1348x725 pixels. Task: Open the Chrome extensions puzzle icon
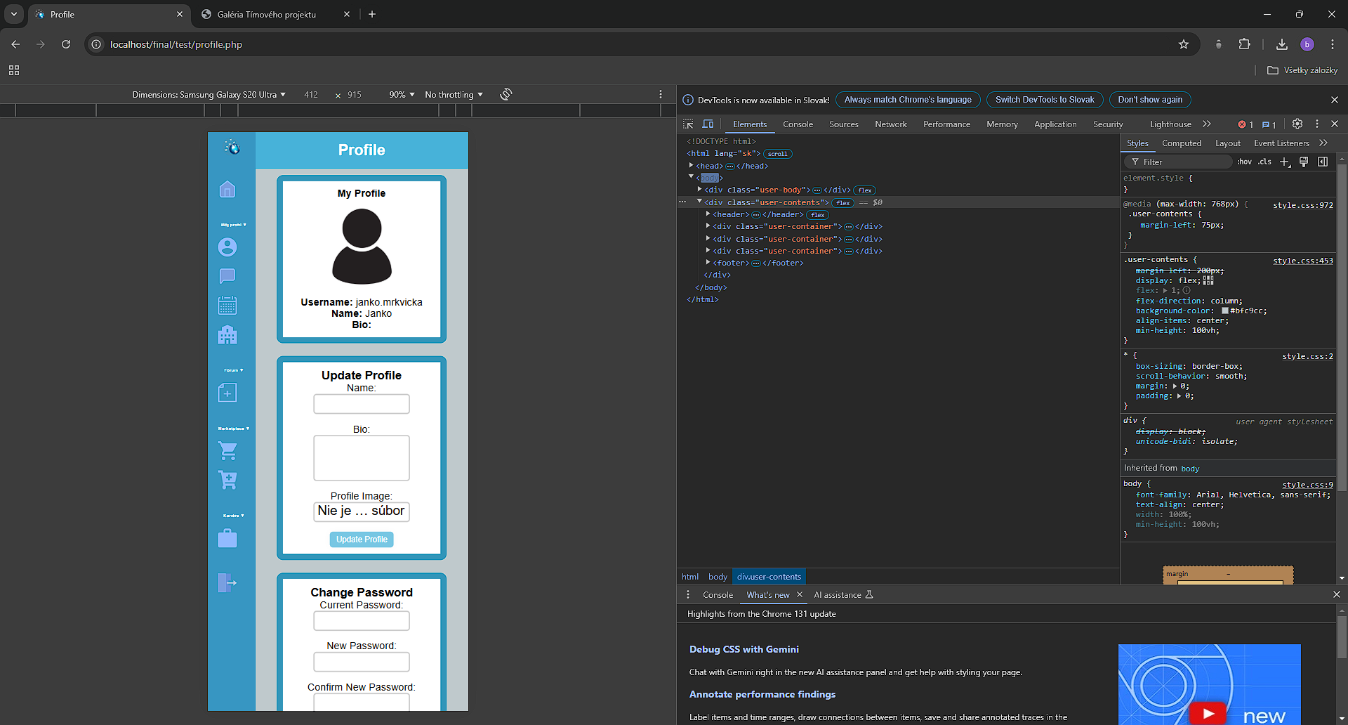click(1244, 44)
